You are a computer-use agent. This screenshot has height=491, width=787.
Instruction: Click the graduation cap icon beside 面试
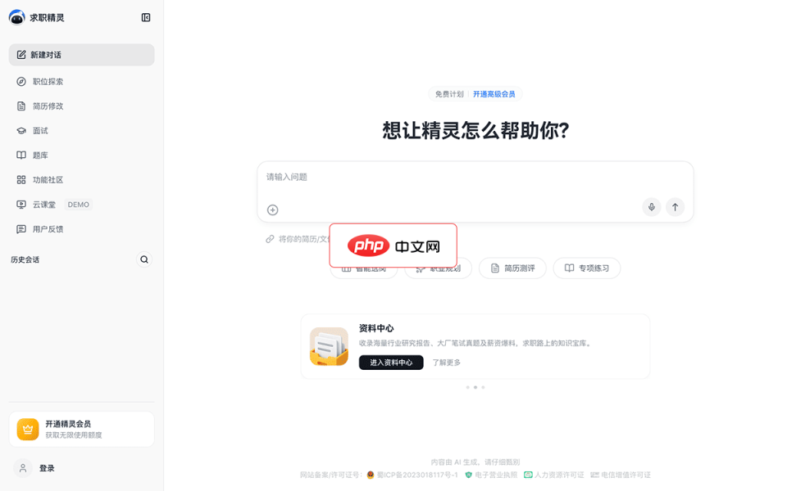click(x=21, y=130)
